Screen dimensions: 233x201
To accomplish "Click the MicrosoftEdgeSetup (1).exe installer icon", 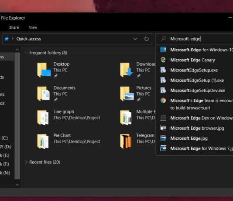I will [163, 80].
